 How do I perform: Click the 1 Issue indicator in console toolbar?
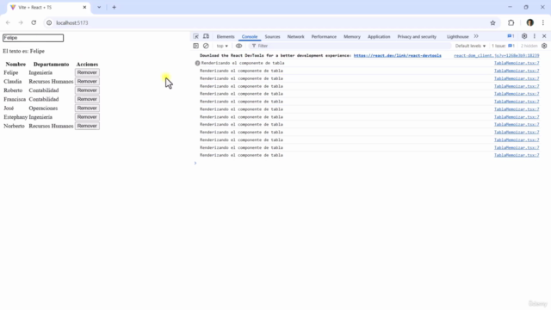pos(503,46)
